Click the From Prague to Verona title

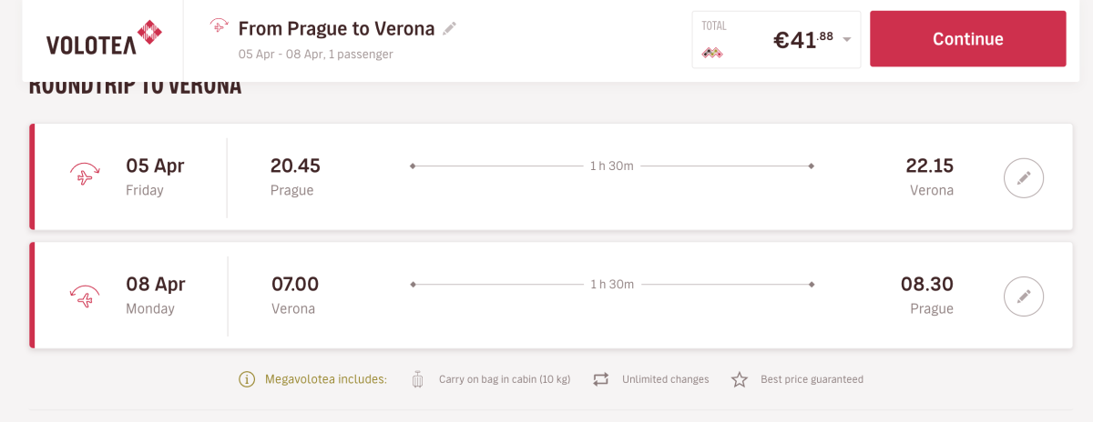336,28
